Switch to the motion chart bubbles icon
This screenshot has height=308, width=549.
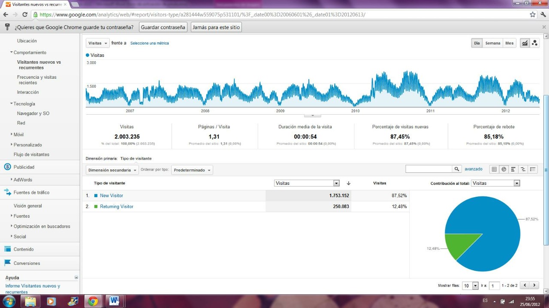tap(534, 43)
